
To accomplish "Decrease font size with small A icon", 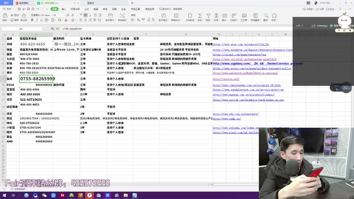I will [72, 15].
